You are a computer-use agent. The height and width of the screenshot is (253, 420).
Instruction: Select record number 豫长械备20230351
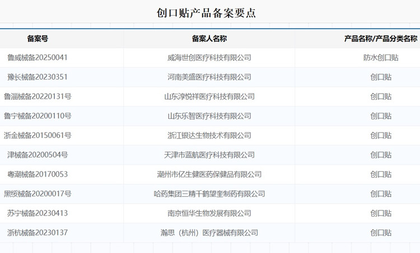(x=37, y=77)
